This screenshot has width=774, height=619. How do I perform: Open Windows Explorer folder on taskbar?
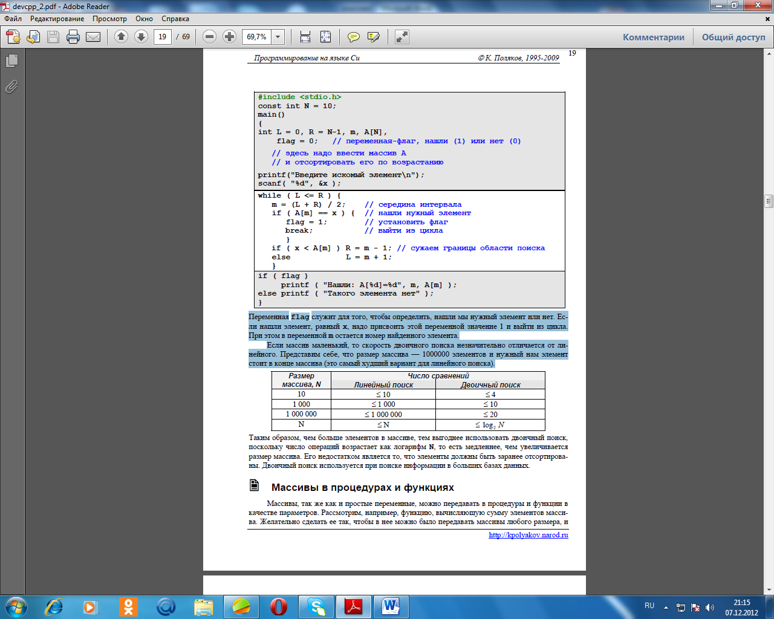[x=204, y=606]
